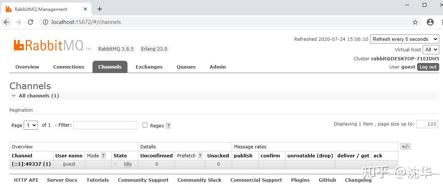Toggle columns with the +/- button

pyautogui.click(x=405, y=147)
